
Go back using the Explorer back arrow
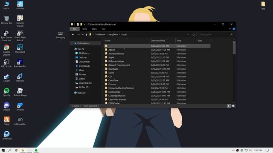pos(73,34)
